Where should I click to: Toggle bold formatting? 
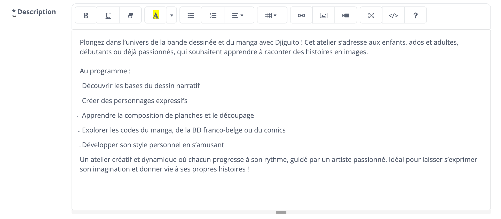pyautogui.click(x=86, y=15)
